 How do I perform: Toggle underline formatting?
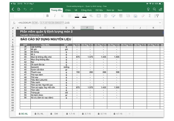(x=62, y=16)
